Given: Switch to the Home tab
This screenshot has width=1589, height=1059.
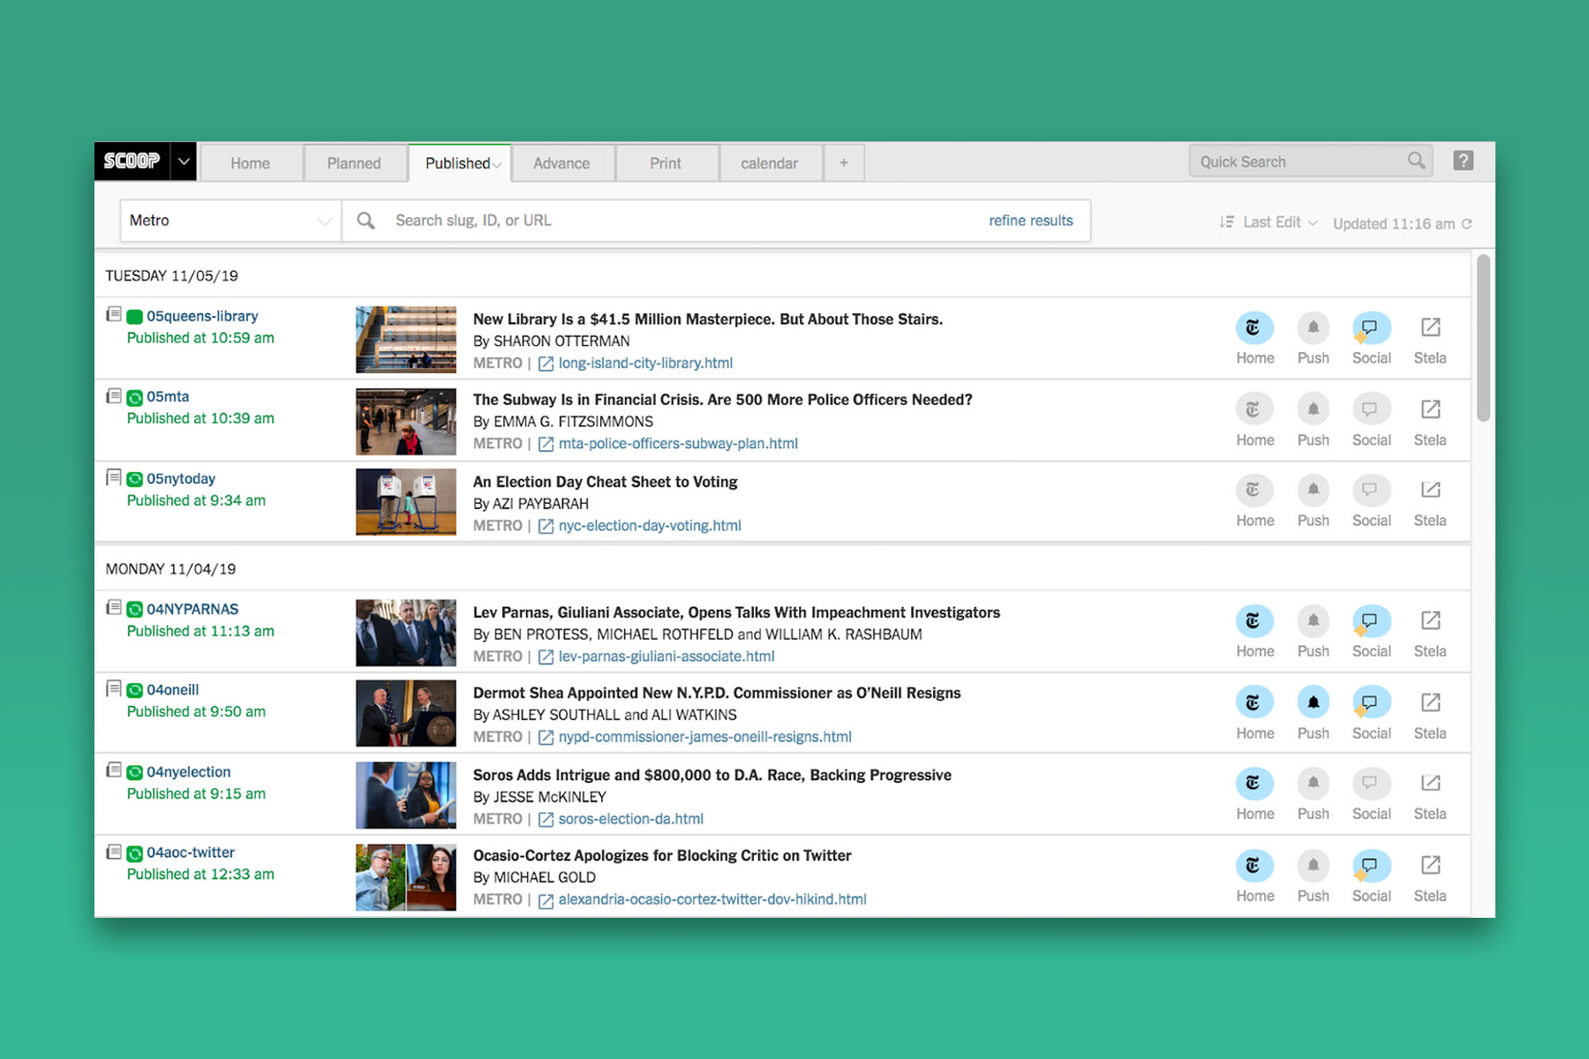Looking at the screenshot, I should click(251, 163).
